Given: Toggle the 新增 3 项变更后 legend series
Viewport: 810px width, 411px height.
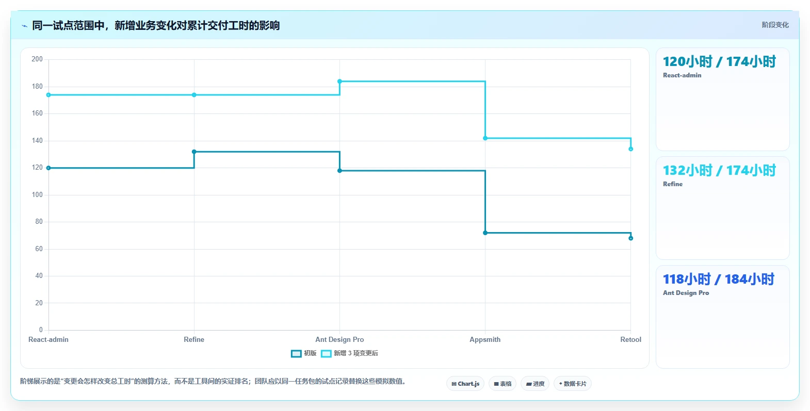Looking at the screenshot, I should tap(350, 353).
